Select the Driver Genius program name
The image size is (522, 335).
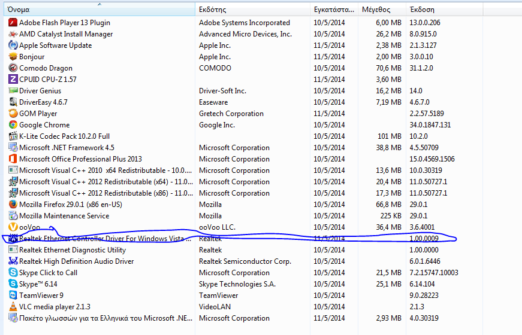[40, 90]
